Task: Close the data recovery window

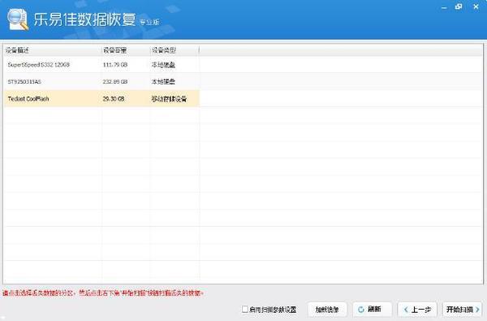Action: click(476, 7)
